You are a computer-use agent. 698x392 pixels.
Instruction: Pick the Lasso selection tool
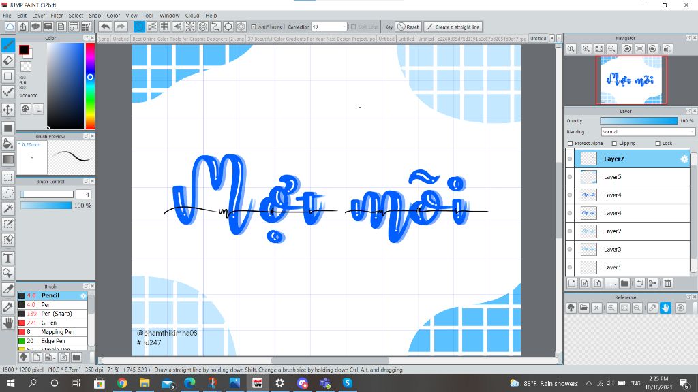(x=8, y=193)
